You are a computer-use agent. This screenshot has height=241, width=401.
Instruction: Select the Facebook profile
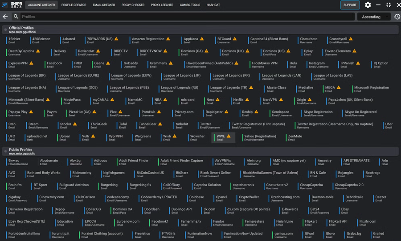pyautogui.click(x=53, y=65)
